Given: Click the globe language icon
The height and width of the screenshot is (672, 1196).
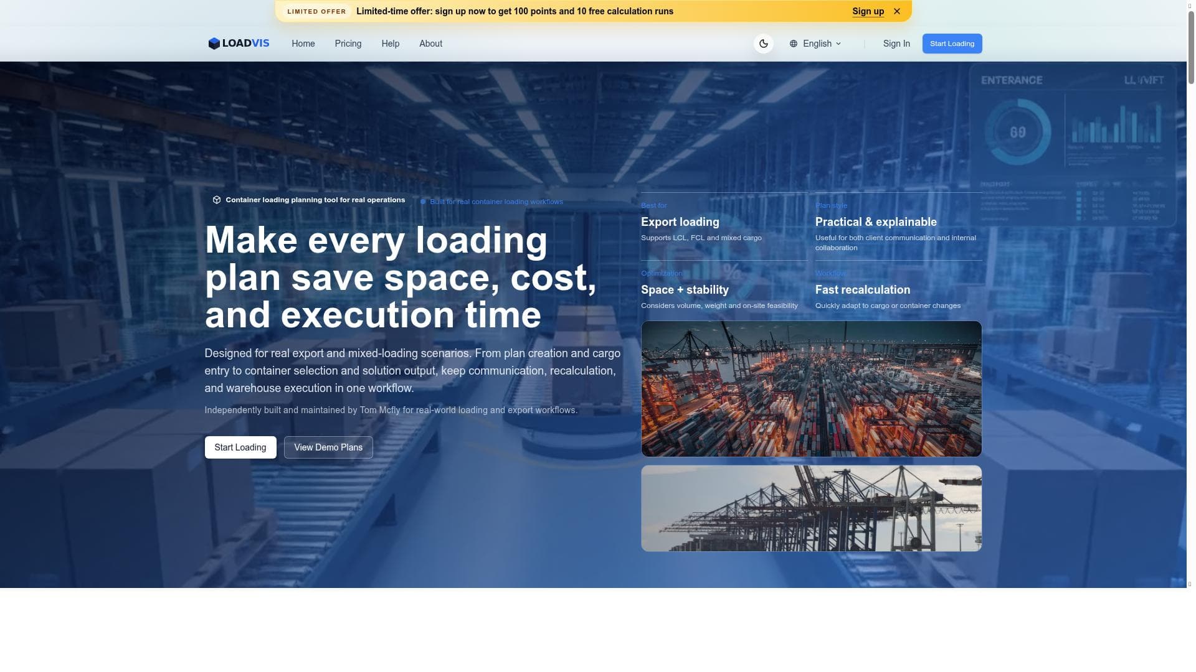Looking at the screenshot, I should (x=793, y=44).
